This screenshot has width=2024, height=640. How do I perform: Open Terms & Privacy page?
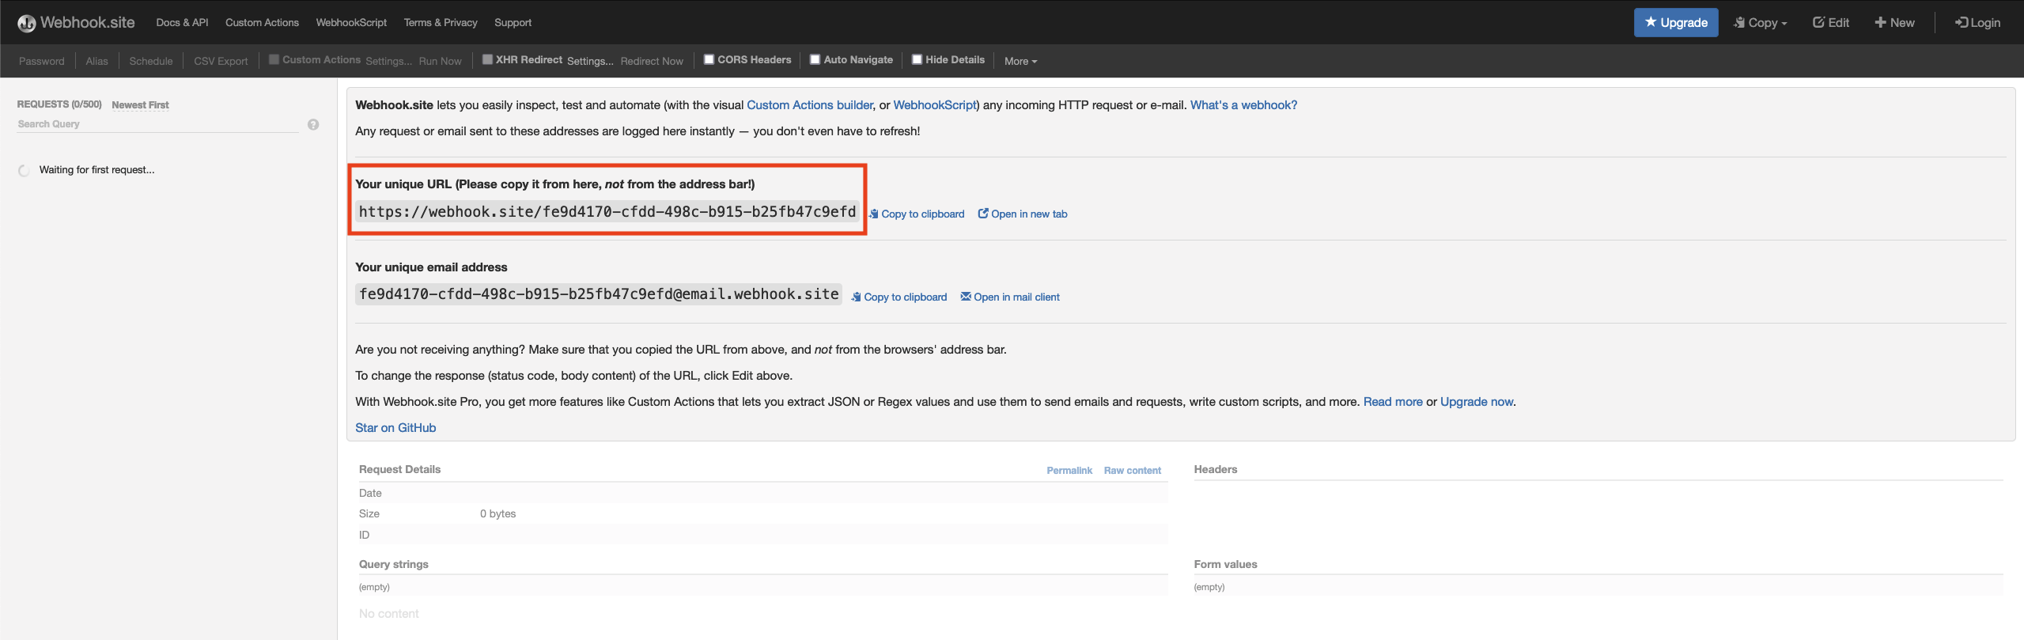441,22
